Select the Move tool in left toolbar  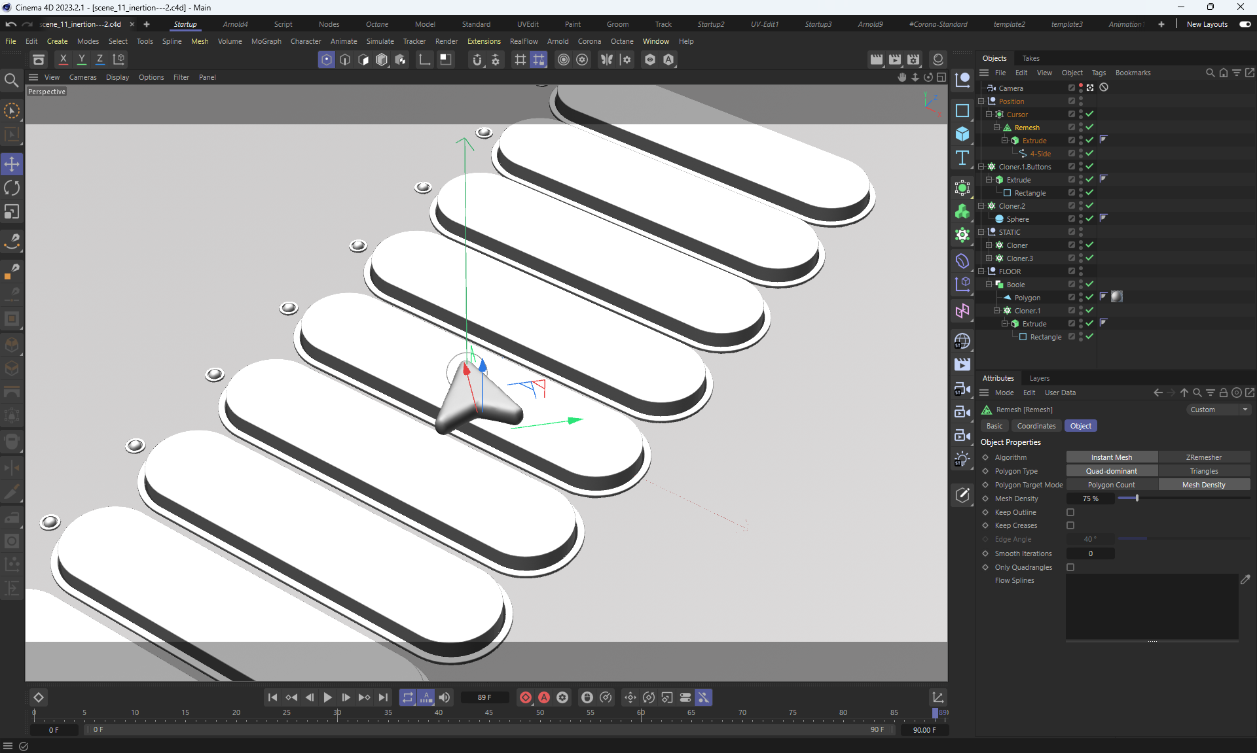click(12, 164)
